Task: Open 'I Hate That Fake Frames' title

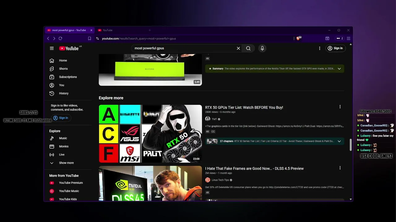Action: [254, 169]
